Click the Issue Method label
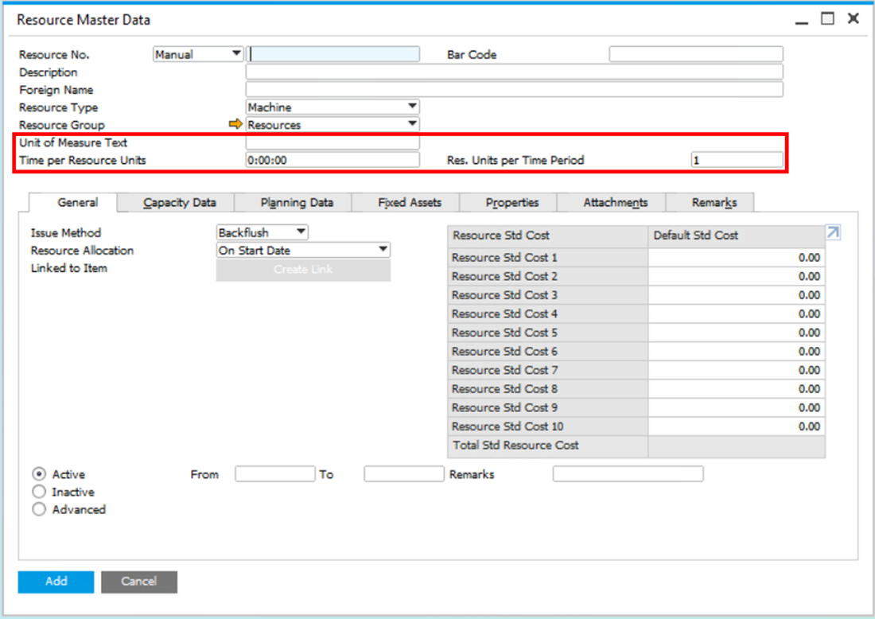Viewport: 875px width, 619px height. (x=65, y=233)
